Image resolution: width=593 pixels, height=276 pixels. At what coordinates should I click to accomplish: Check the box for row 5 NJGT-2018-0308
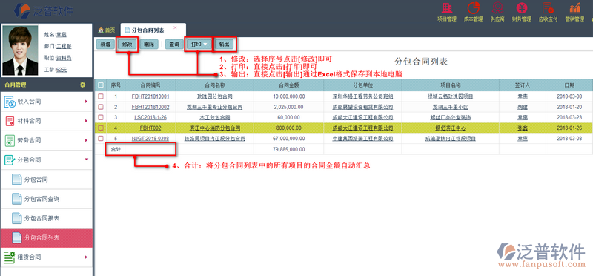tap(101, 139)
